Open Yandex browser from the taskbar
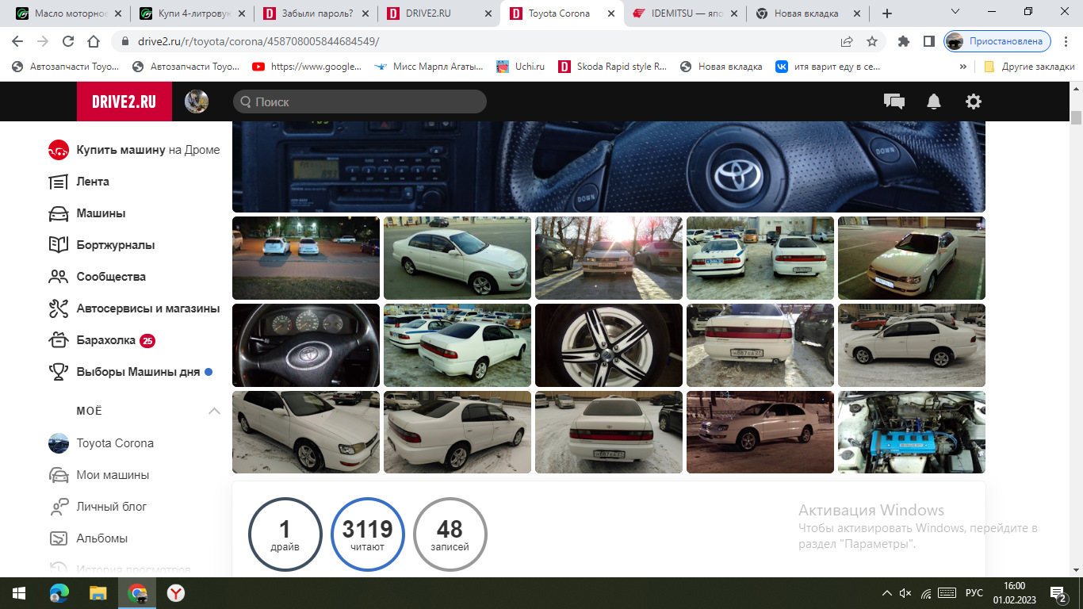This screenshot has width=1083, height=609. click(176, 592)
